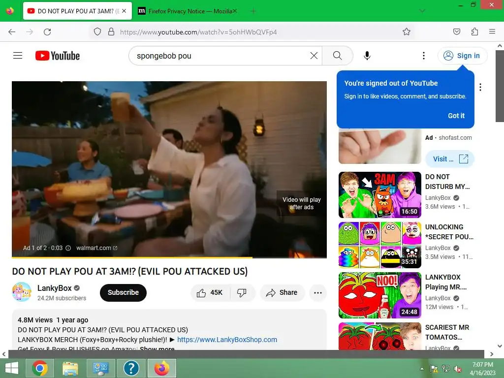The height and width of the screenshot is (378, 504).
Task: Play LANKYBOX Playing MR. tomato thumbnail
Action: tap(379, 295)
